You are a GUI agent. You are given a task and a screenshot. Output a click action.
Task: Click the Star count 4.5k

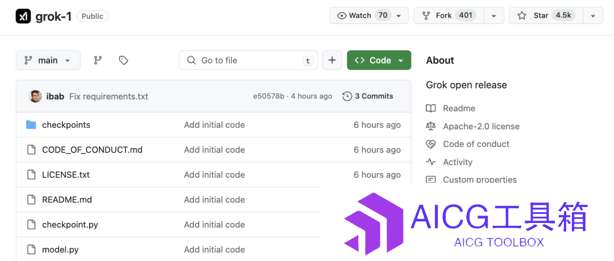pos(563,16)
